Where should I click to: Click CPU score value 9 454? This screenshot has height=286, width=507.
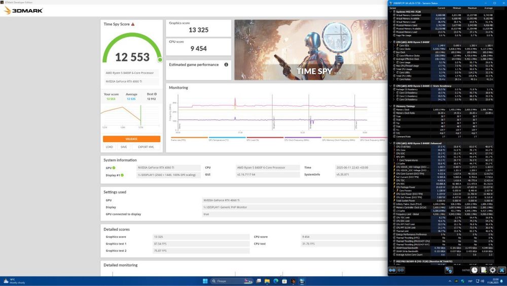tap(199, 49)
